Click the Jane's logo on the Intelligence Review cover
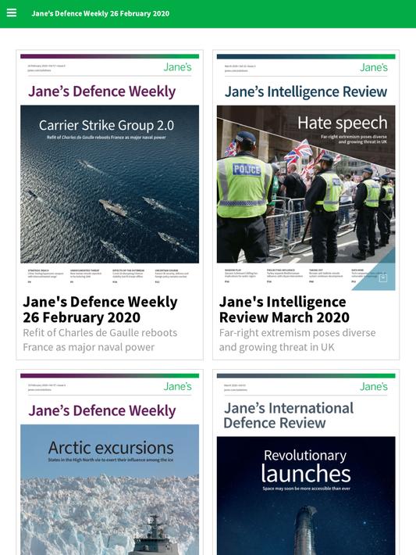416x555 pixels. 374,67
